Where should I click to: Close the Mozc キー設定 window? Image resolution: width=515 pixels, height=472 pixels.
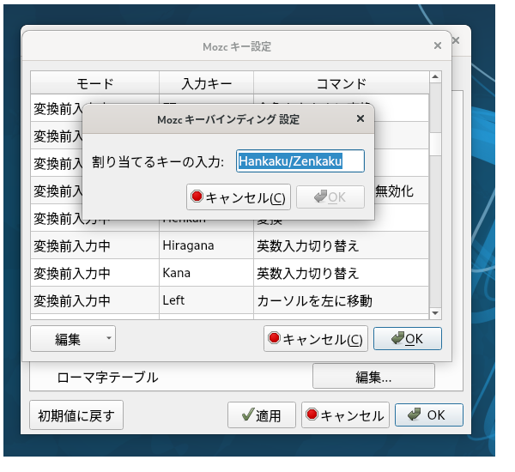tap(438, 45)
